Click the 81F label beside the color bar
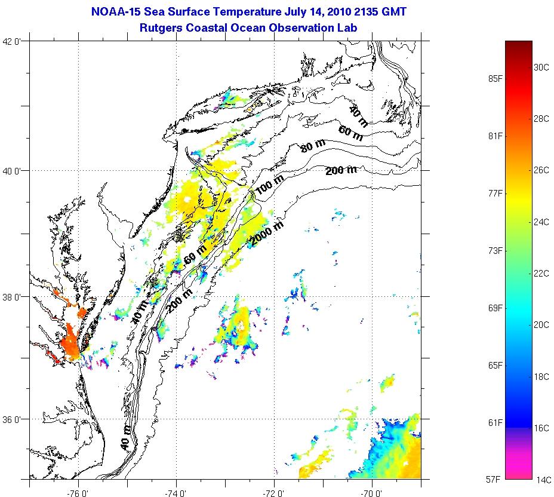This screenshot has width=554, height=497. click(495, 136)
